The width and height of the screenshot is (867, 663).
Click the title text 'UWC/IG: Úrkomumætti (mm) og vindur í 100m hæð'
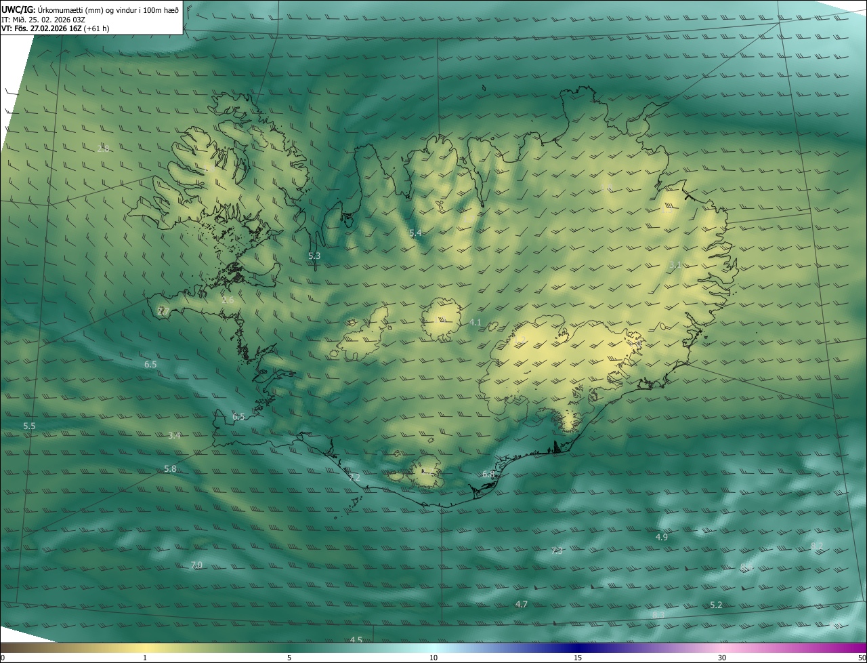click(x=90, y=9)
